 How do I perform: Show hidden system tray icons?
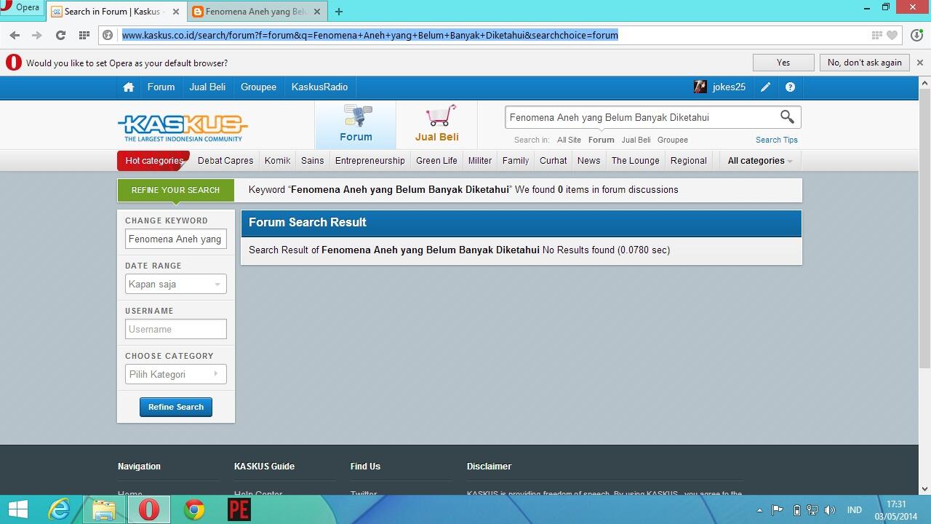click(x=759, y=510)
